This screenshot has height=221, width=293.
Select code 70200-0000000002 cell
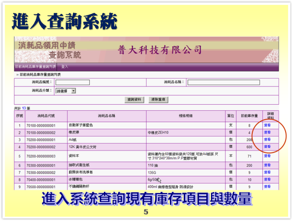click(x=46, y=147)
